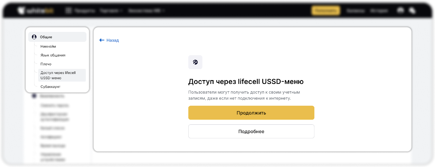Click the person icon beside Общие
Screen dimensions: 435x167
(34, 37)
